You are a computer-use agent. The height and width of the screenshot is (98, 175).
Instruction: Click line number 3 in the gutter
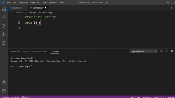tap(19, 28)
